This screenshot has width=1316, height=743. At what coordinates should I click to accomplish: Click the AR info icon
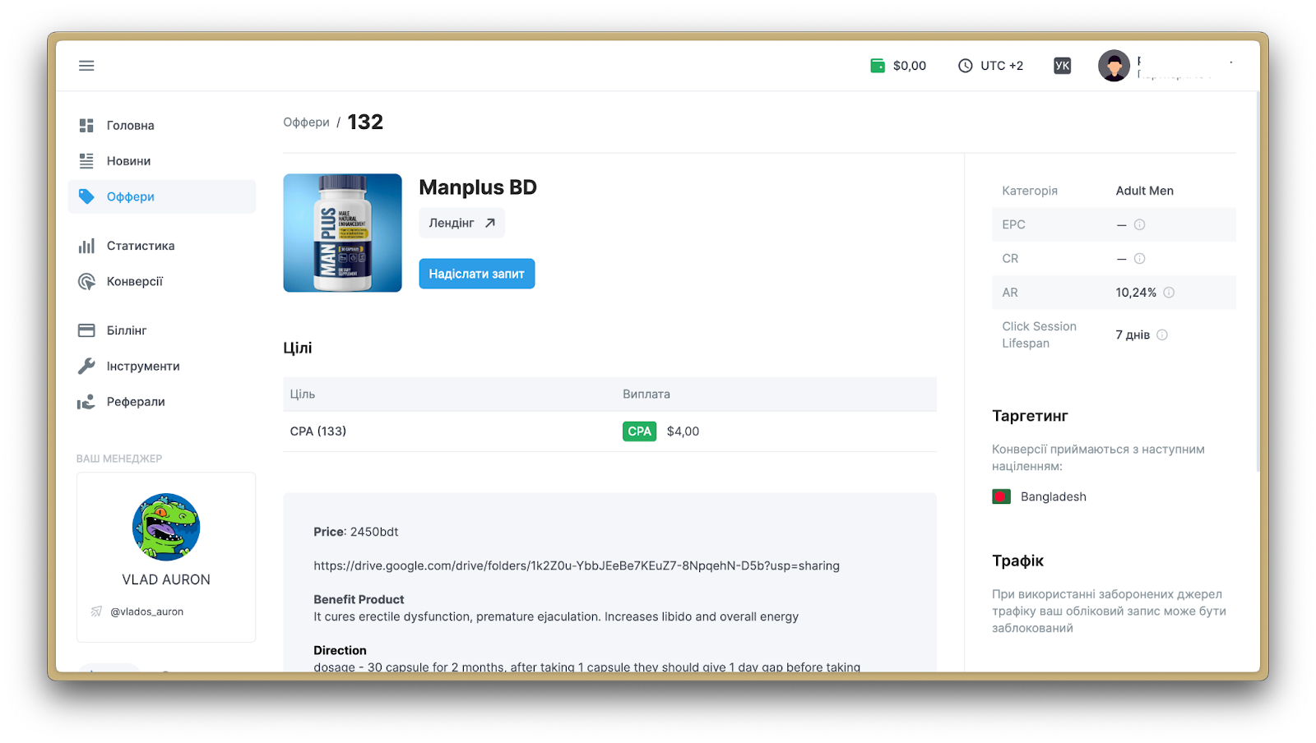click(1169, 293)
